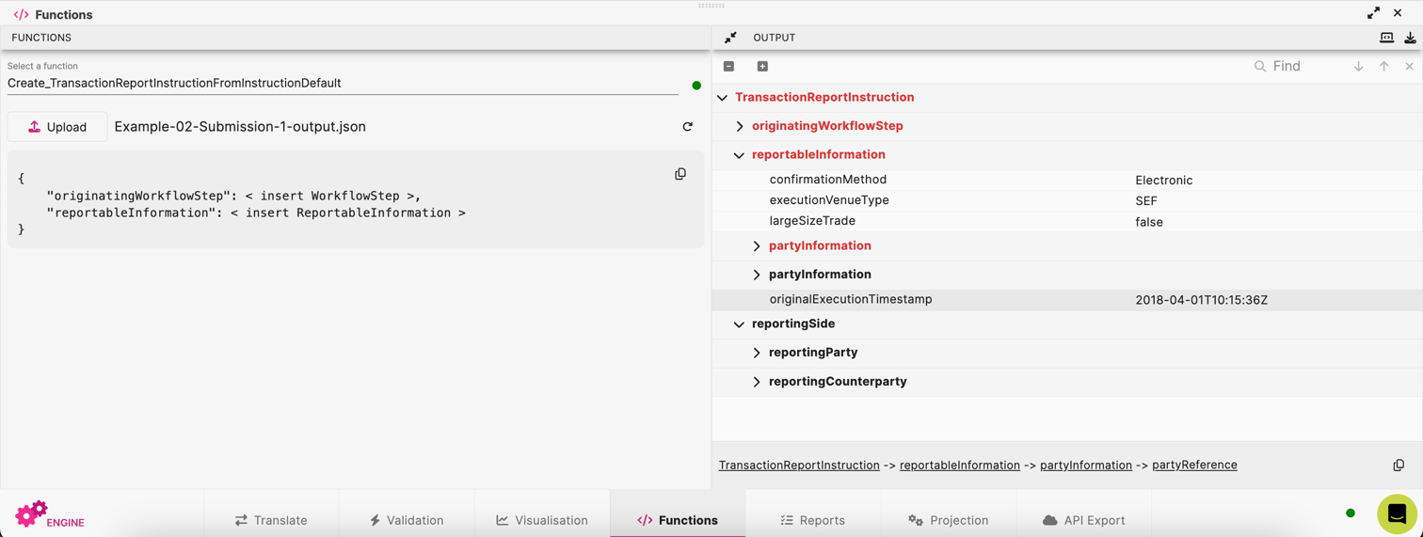Click TransactionReportInstruction breadcrumb link
The width and height of the screenshot is (1423, 537).
[799, 466]
